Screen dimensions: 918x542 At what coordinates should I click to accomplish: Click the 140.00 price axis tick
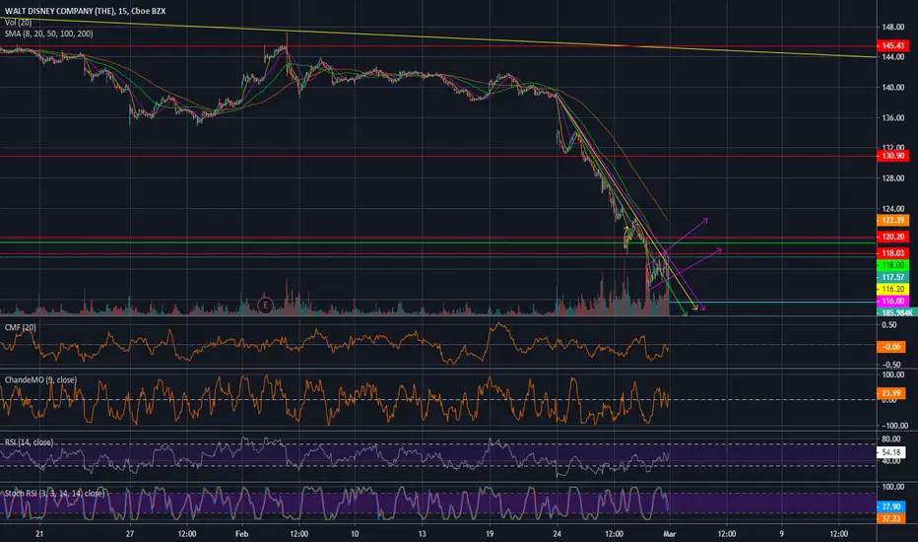click(x=893, y=88)
